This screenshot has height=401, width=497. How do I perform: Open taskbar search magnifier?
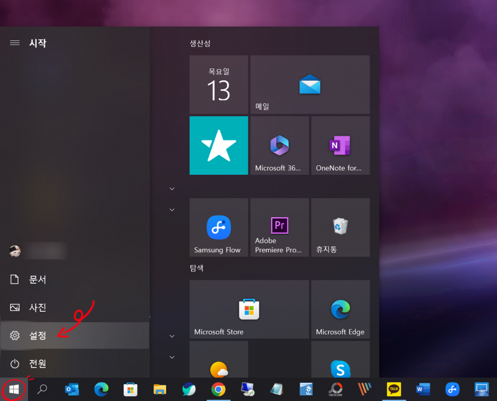[42, 389]
